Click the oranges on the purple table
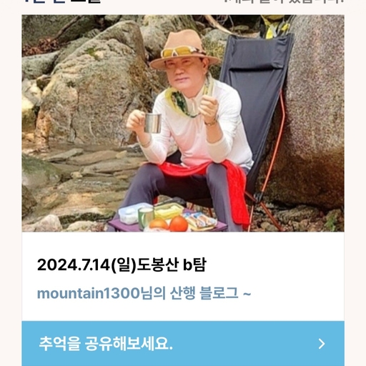This screenshot has height=366, width=366. 169,224
